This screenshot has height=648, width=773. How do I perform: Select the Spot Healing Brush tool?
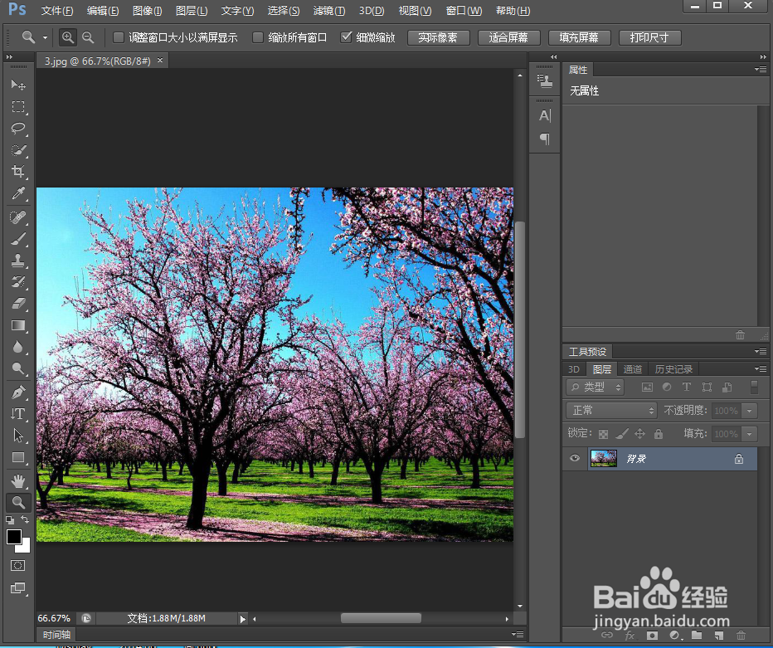coord(18,217)
